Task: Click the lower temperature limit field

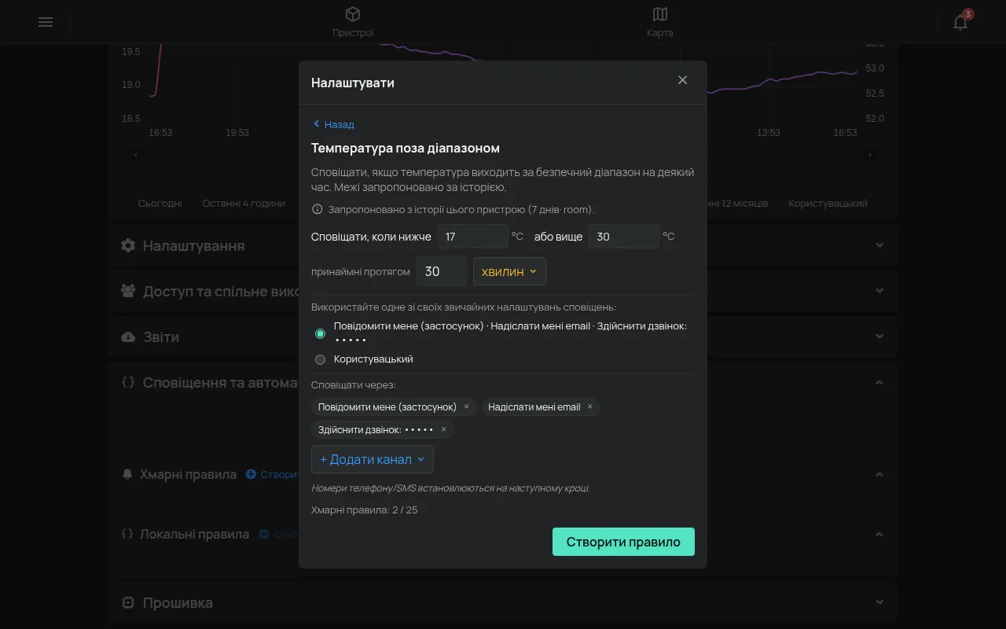Action: [473, 236]
